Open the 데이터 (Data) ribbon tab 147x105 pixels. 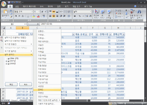click(50, 6)
